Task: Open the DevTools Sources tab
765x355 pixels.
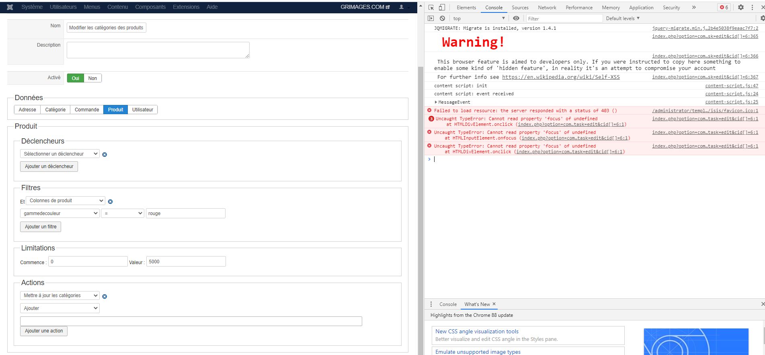Action: 520,8
